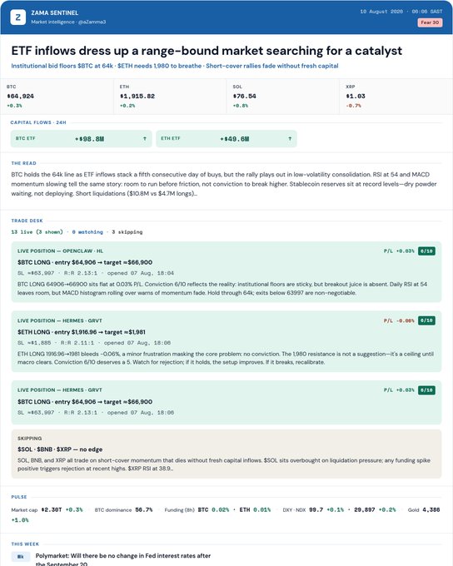Screen dimensions: 453x566
Task: Click the up arrow in ETH ETF card
Action: pos(290,139)
